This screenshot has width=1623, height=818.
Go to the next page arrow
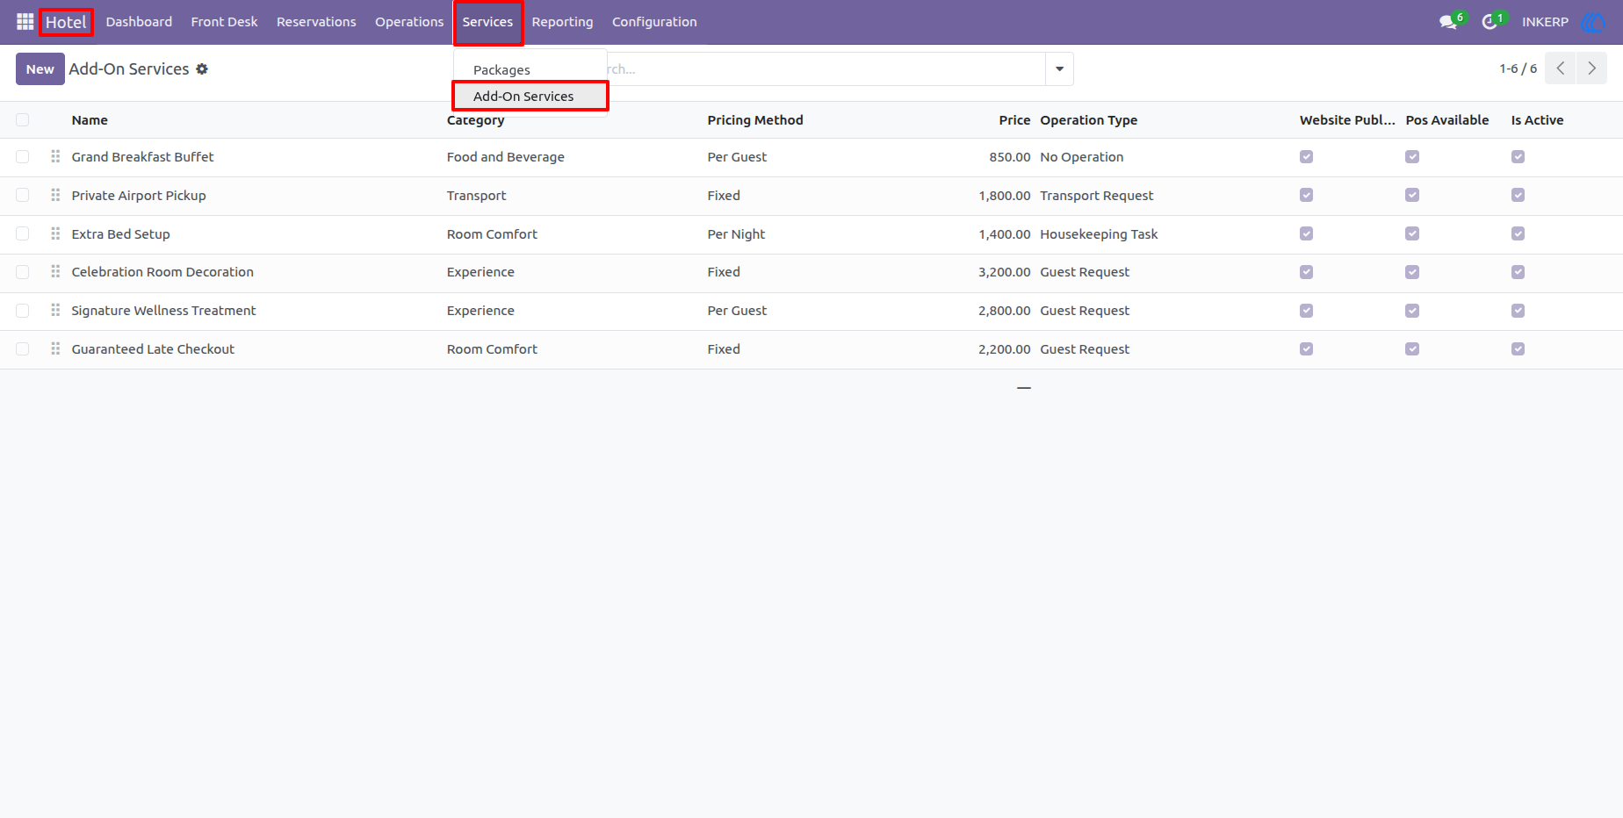point(1591,68)
